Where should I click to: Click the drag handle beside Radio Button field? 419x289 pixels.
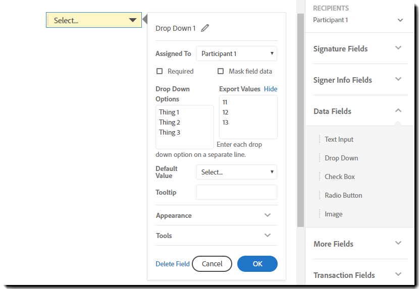click(320, 195)
